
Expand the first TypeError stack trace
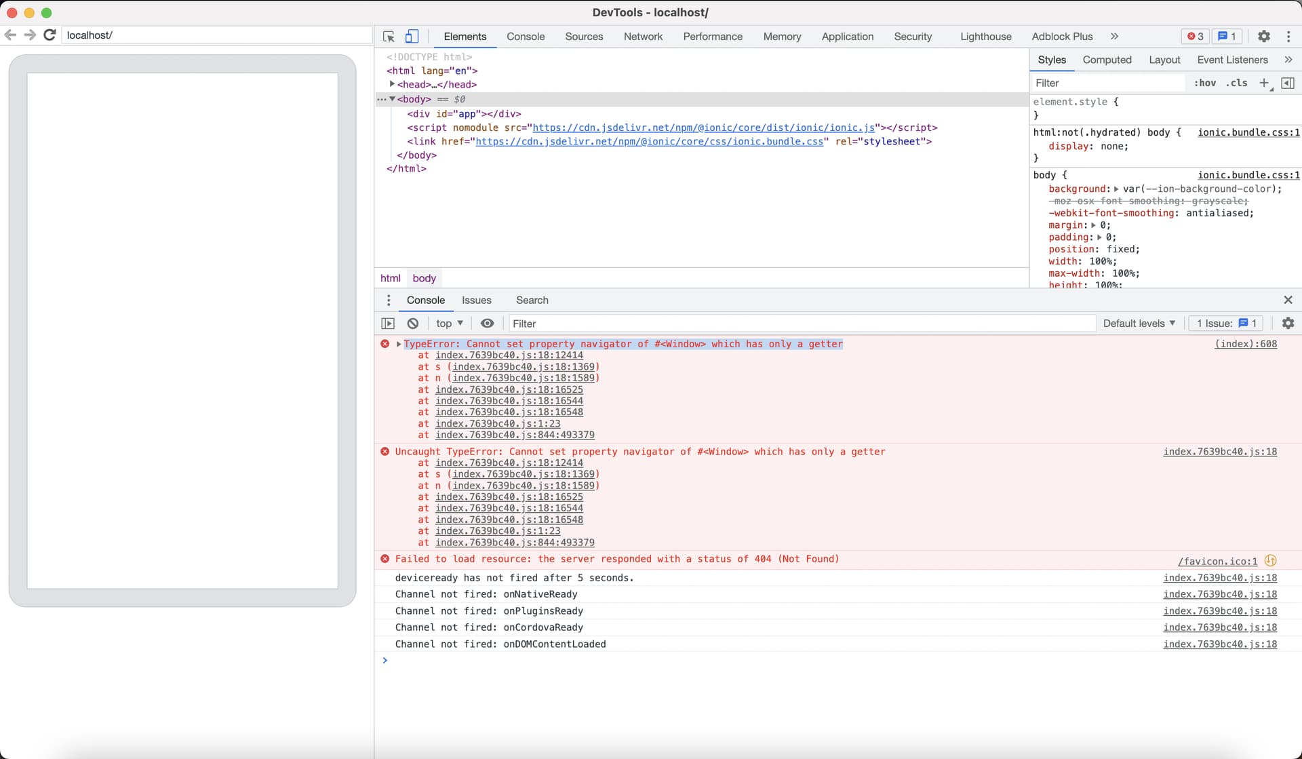click(x=399, y=344)
